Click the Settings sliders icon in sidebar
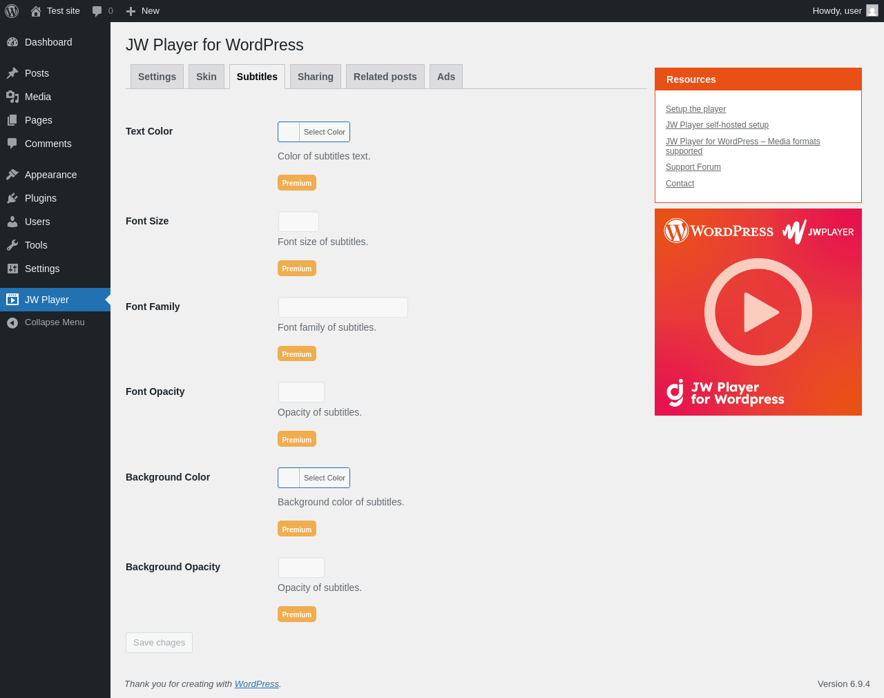 12,269
